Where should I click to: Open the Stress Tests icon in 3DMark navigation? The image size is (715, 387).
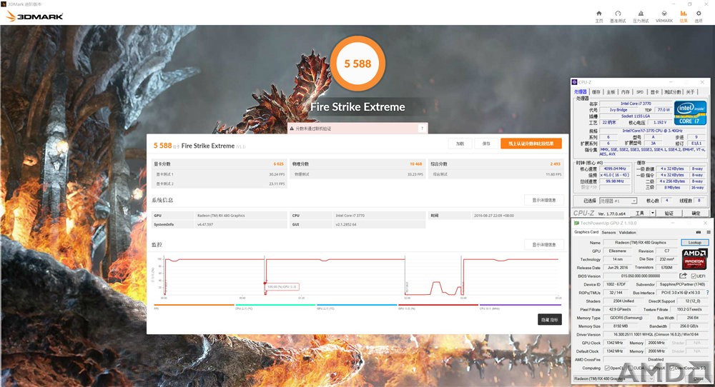point(641,14)
